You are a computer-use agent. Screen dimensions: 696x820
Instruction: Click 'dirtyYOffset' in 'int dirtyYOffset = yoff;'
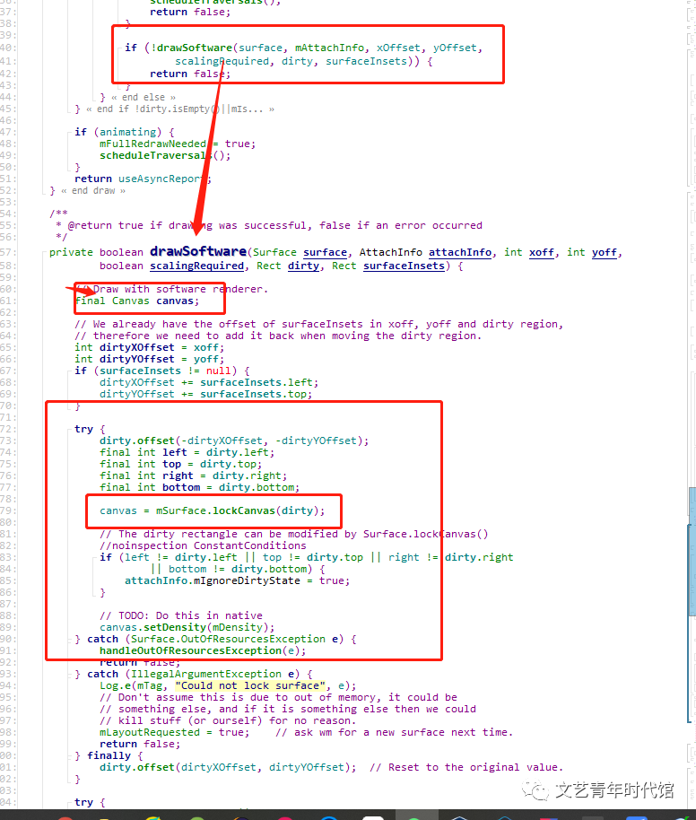[137, 359]
